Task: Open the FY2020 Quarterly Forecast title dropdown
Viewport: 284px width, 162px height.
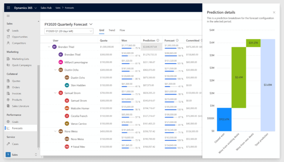Action: 91,24
